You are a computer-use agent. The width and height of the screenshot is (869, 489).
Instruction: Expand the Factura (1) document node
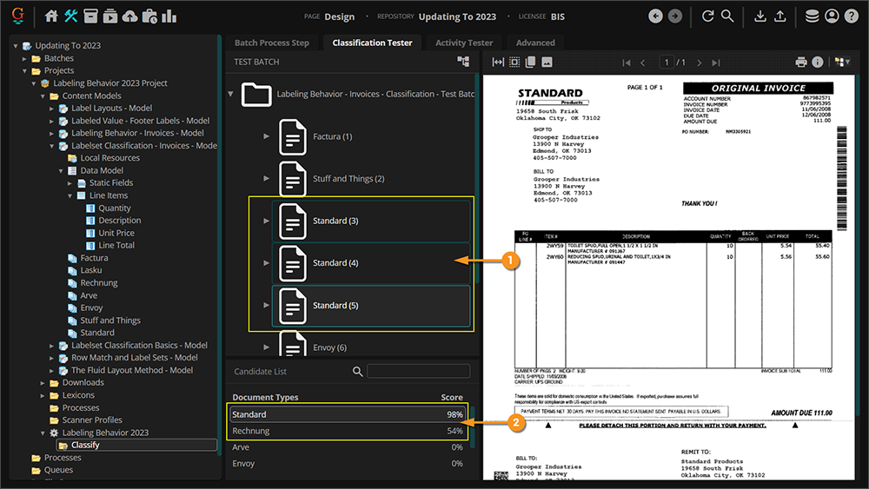click(x=267, y=136)
